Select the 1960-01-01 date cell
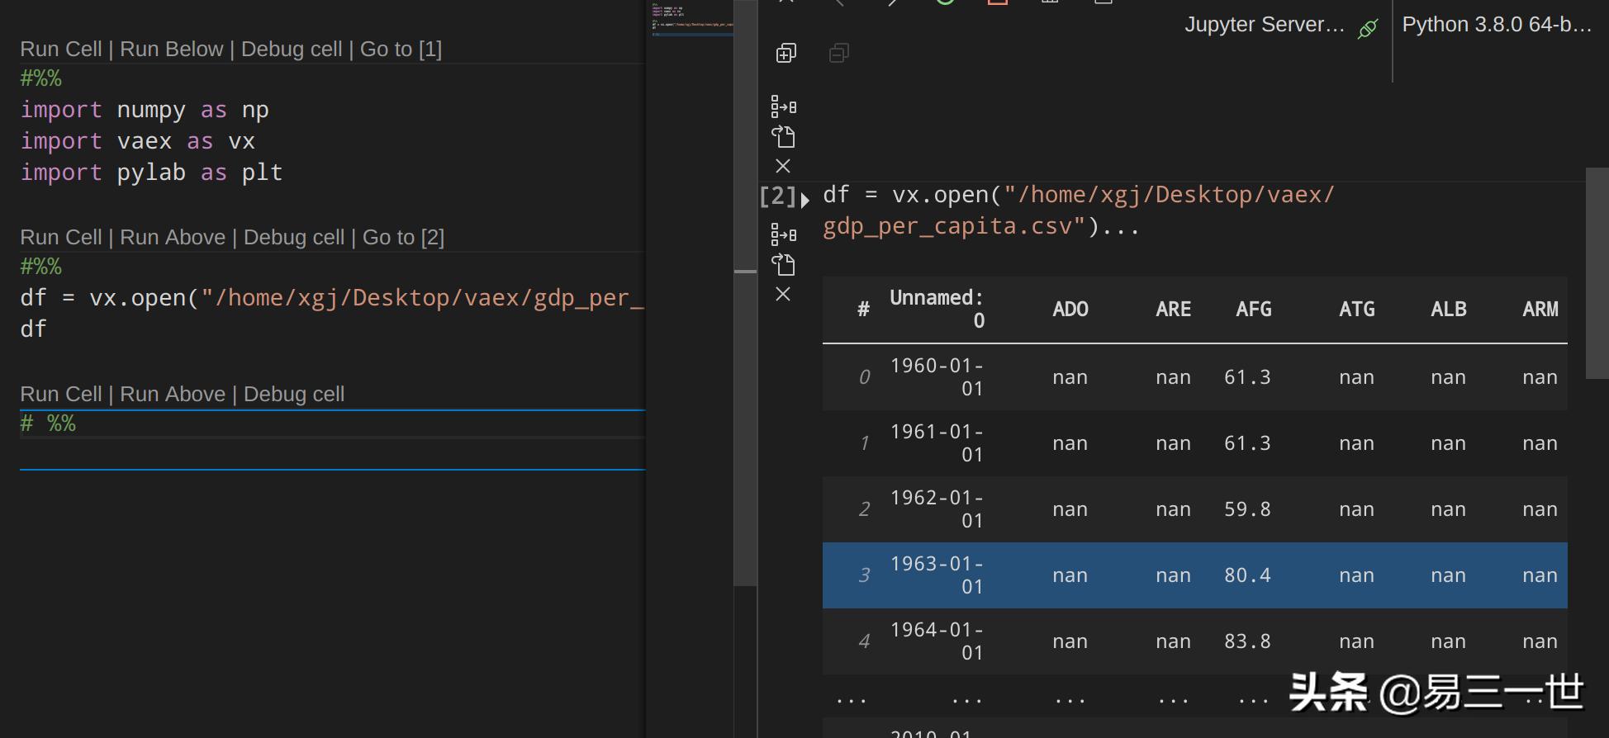The width and height of the screenshot is (1609, 738). tap(937, 377)
